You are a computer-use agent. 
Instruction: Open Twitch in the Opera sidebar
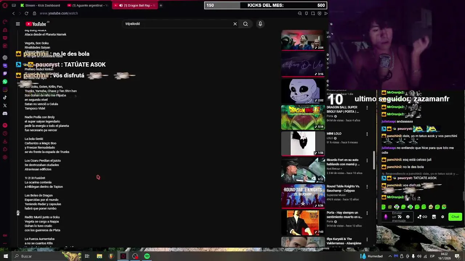[x=5, y=74]
